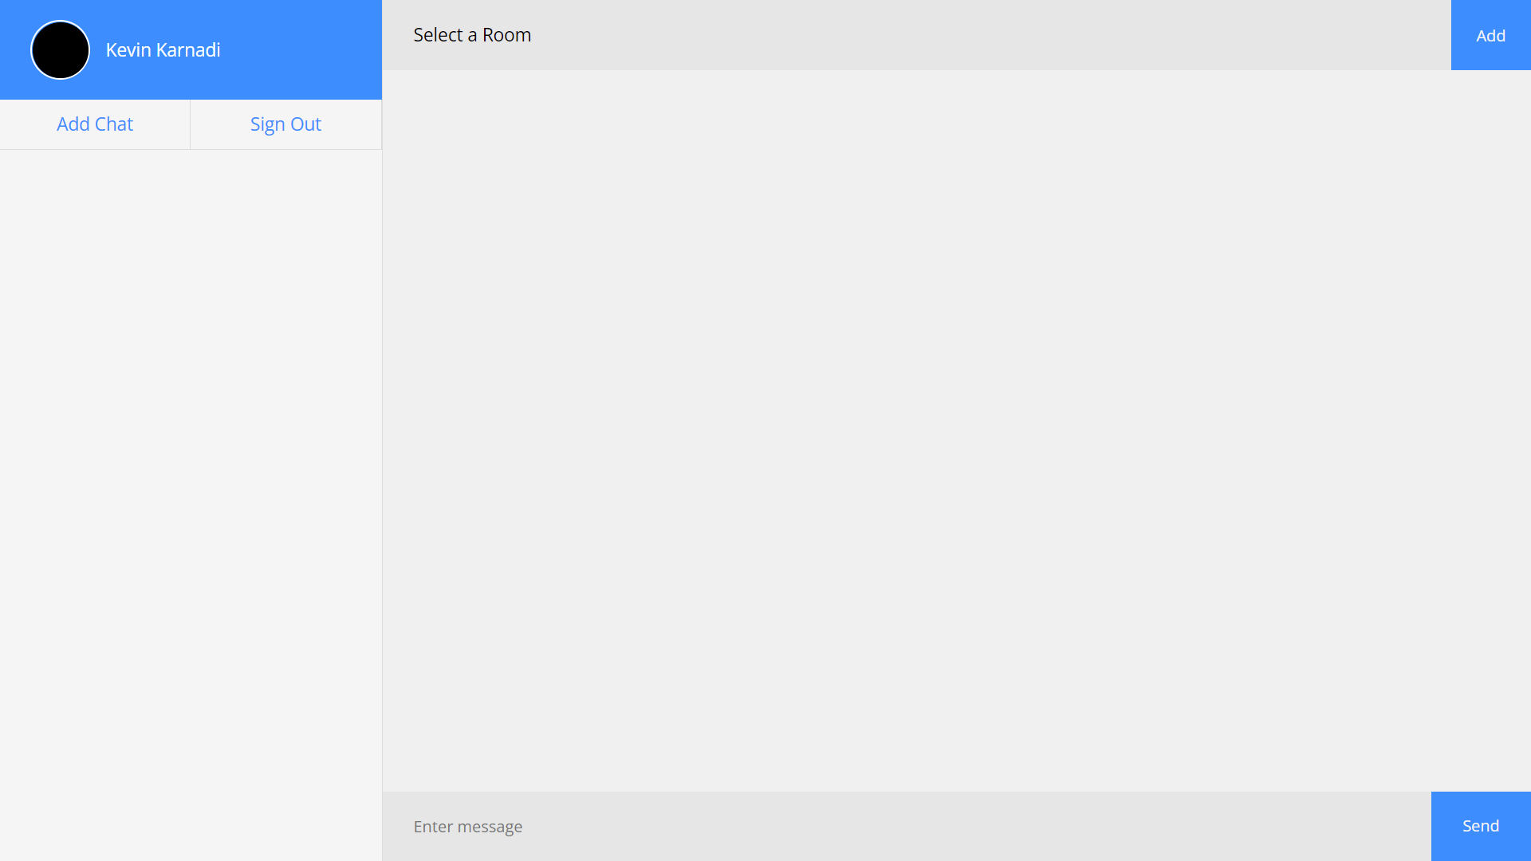This screenshot has width=1531, height=861.
Task: Click the user info banner with avatar
Action: (191, 49)
